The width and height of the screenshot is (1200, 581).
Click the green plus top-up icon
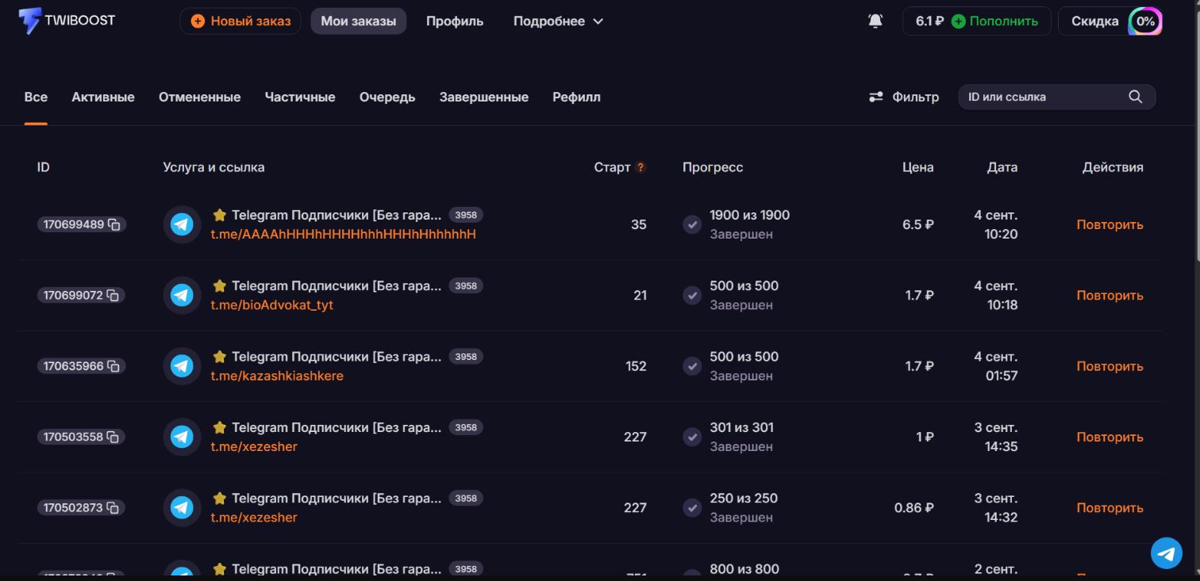[x=958, y=21]
